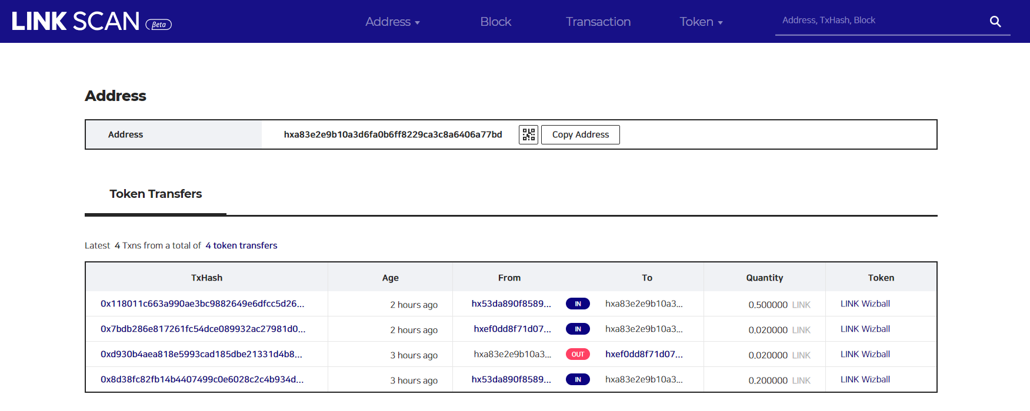Click the Token column header
This screenshot has width=1030, height=411.
pos(881,278)
